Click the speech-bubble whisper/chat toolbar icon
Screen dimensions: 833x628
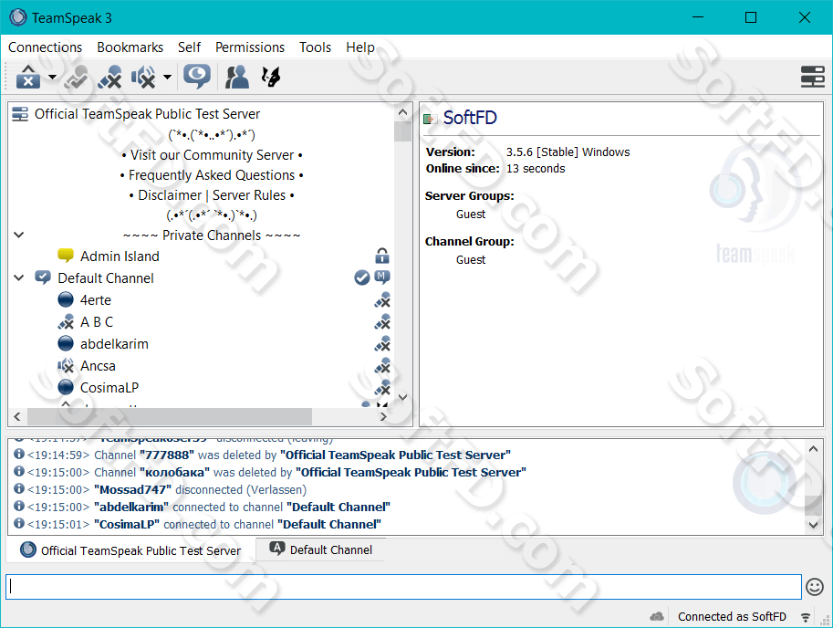197,77
